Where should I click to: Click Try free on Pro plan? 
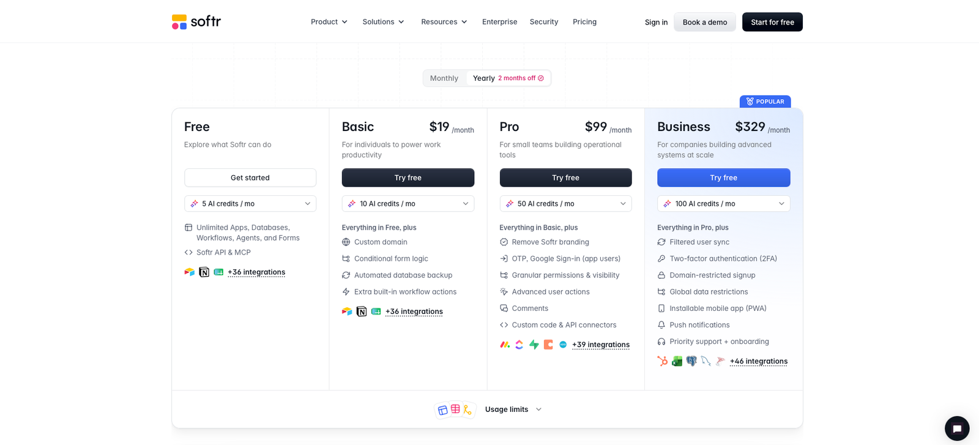pyautogui.click(x=565, y=178)
